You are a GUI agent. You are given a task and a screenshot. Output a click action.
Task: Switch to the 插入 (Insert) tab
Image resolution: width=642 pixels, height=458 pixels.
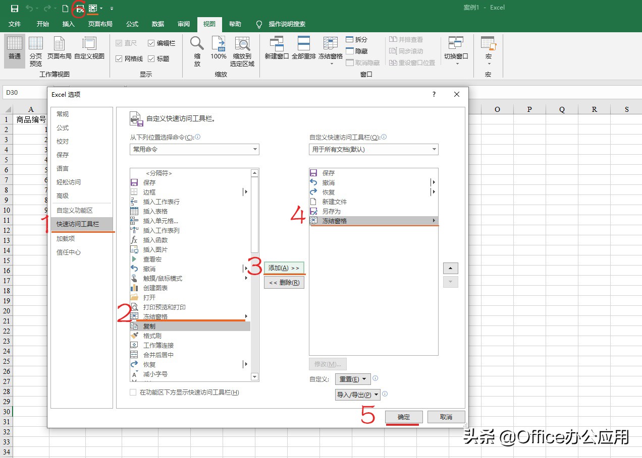[68, 24]
